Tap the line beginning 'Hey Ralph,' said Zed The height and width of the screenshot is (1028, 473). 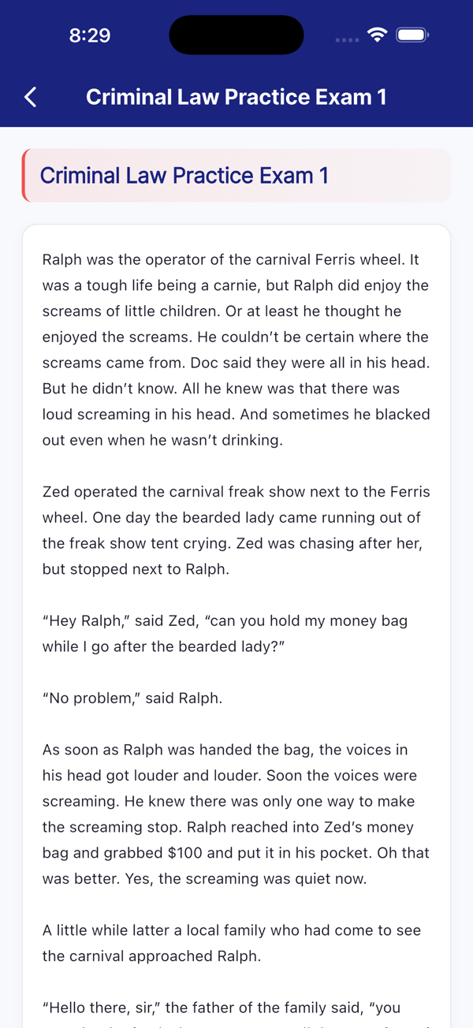[x=225, y=620]
